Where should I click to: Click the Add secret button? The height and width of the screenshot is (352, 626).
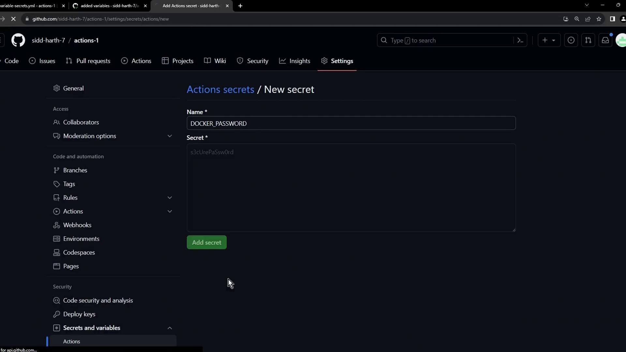coord(206,242)
